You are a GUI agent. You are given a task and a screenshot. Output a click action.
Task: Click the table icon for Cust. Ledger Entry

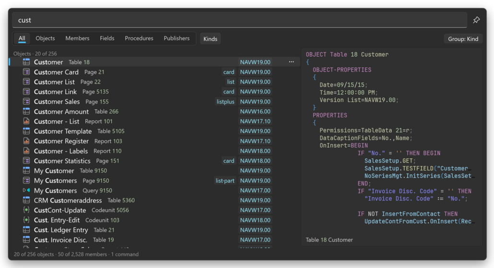click(26, 230)
